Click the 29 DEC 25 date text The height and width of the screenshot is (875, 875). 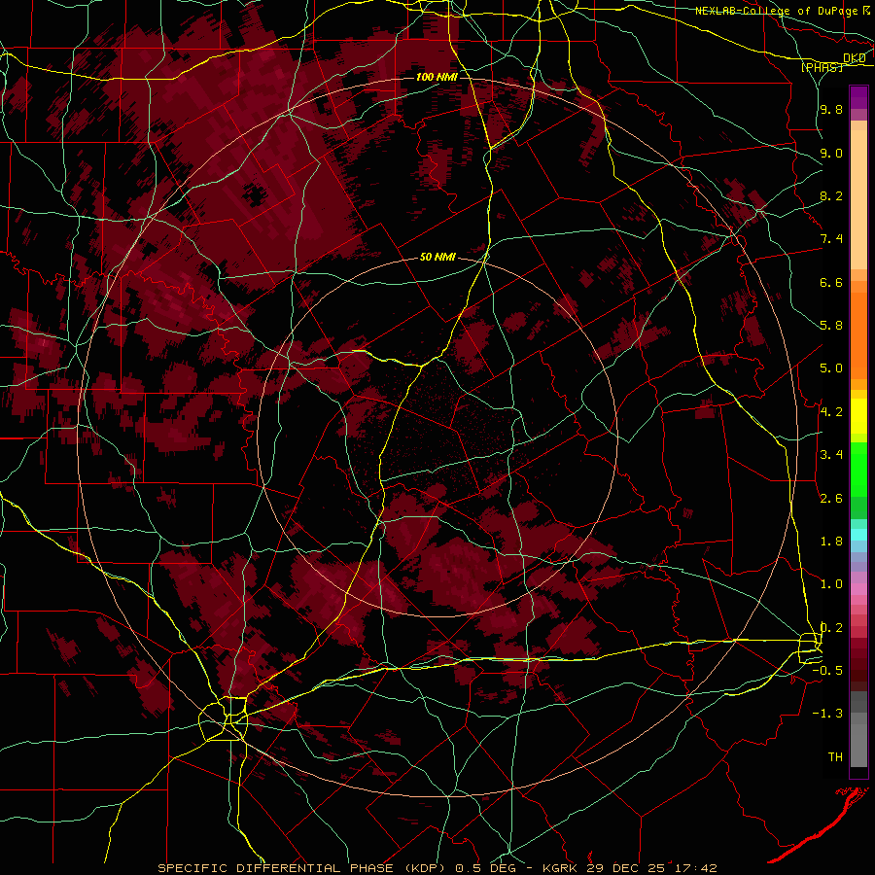coord(625,868)
